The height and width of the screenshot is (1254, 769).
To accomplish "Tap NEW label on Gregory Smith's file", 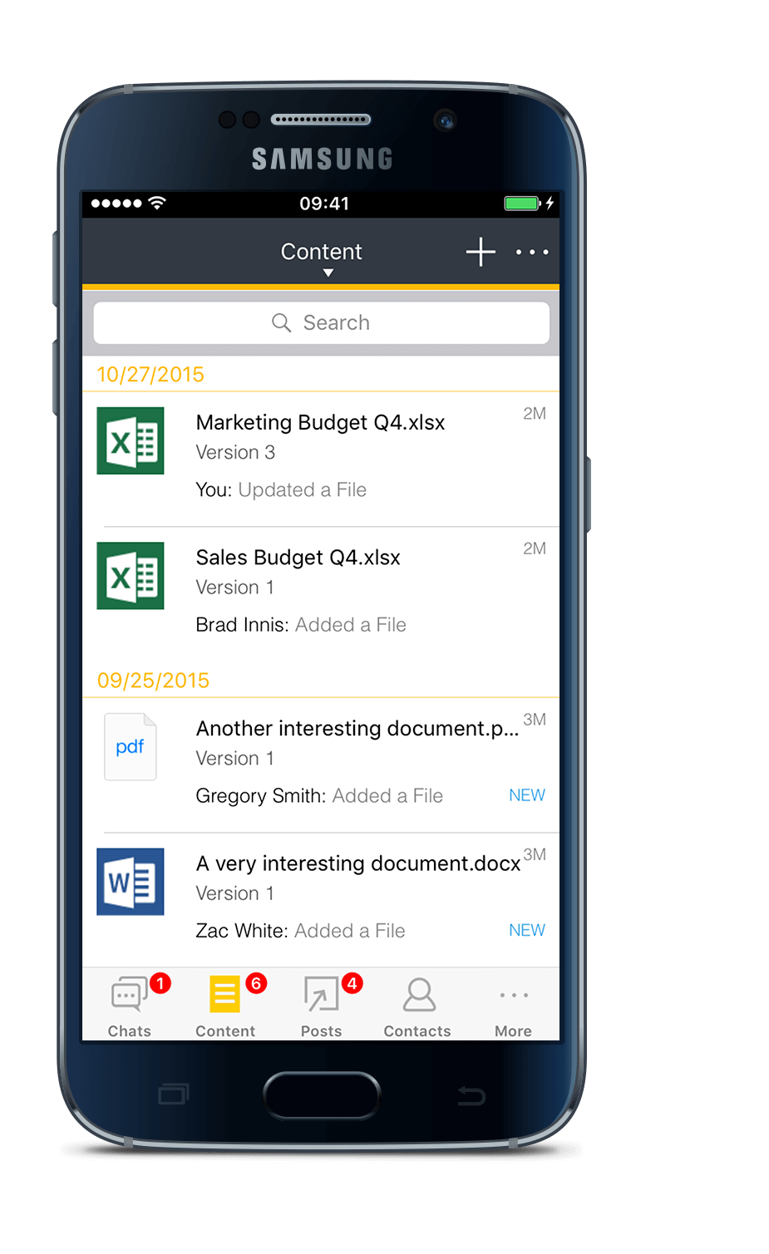I will point(527,795).
